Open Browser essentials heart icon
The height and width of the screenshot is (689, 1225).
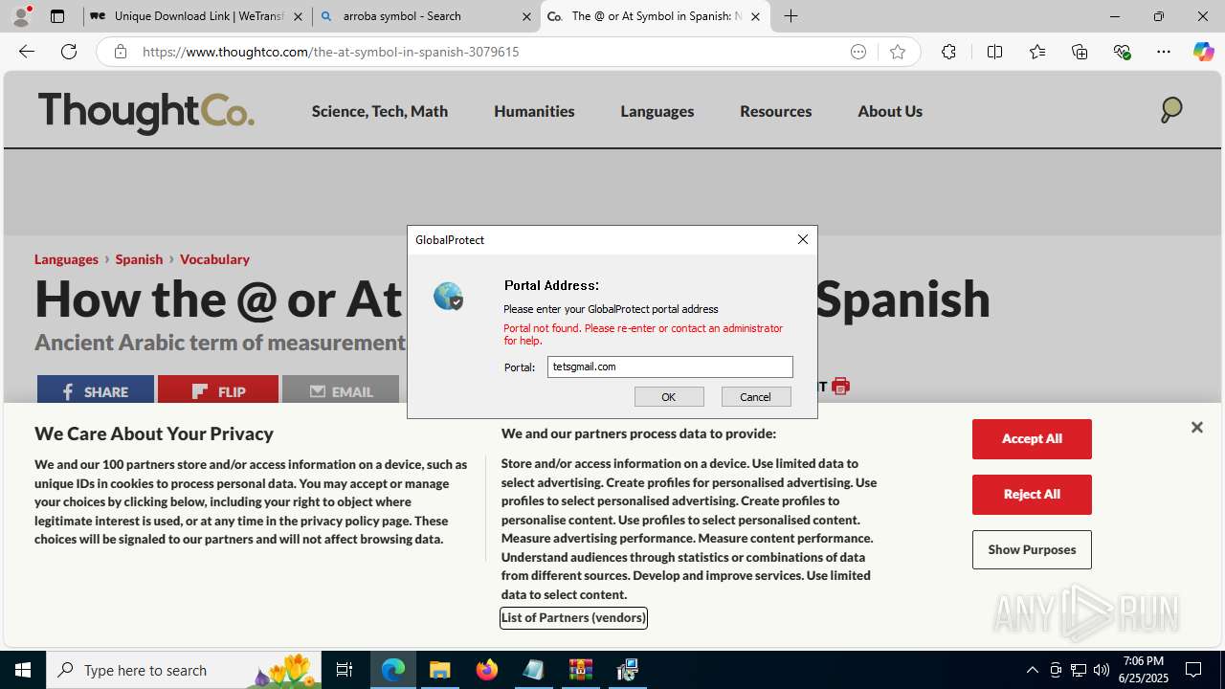[x=1123, y=52]
